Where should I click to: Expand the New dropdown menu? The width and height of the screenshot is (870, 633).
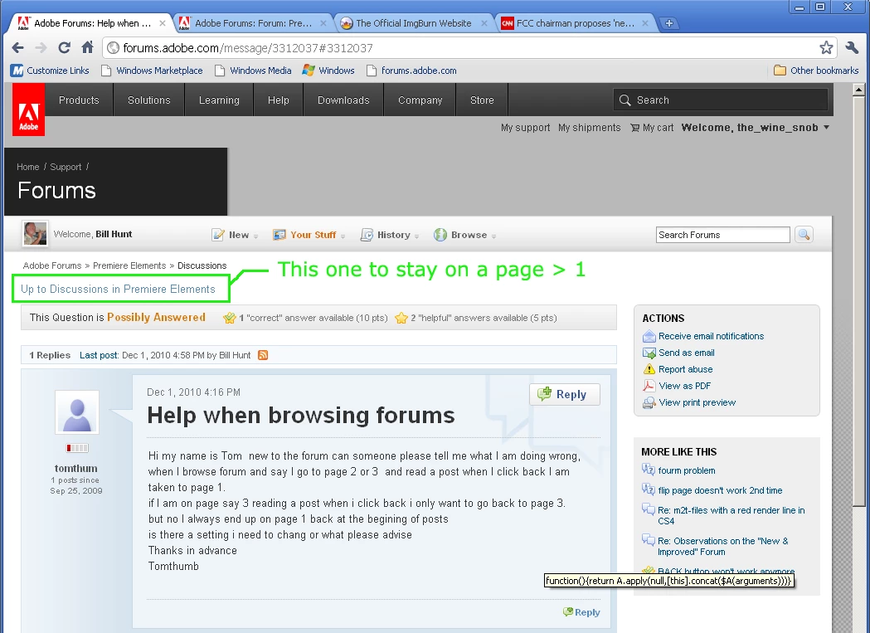(255, 236)
